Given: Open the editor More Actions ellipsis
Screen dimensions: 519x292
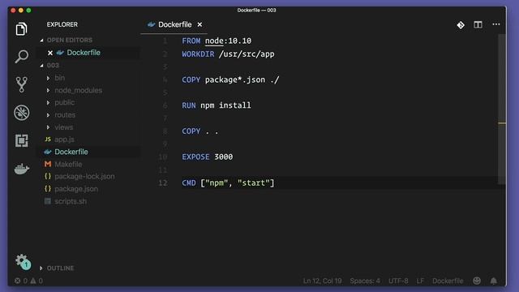Looking at the screenshot, I should tap(495, 24).
